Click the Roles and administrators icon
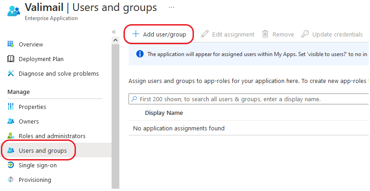 click(x=11, y=136)
